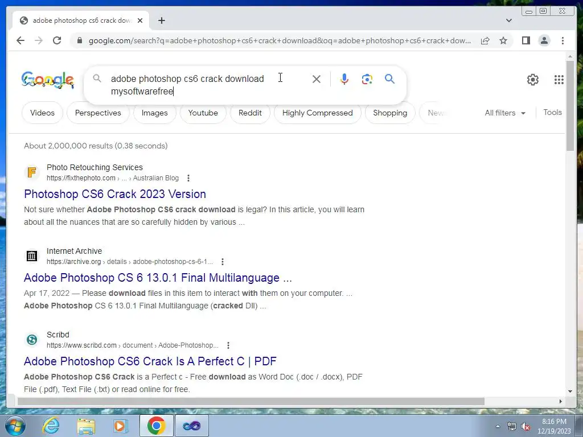Open the Google apps grid
This screenshot has height=437, width=583.
[559, 80]
